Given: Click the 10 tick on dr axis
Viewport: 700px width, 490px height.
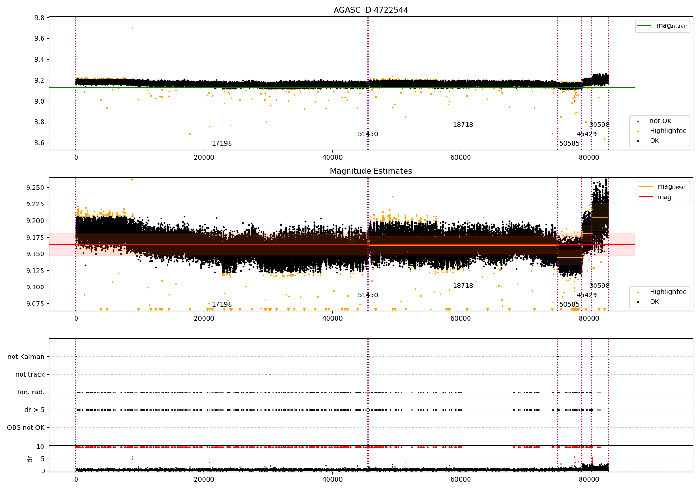Looking at the screenshot, I should 41,447.
